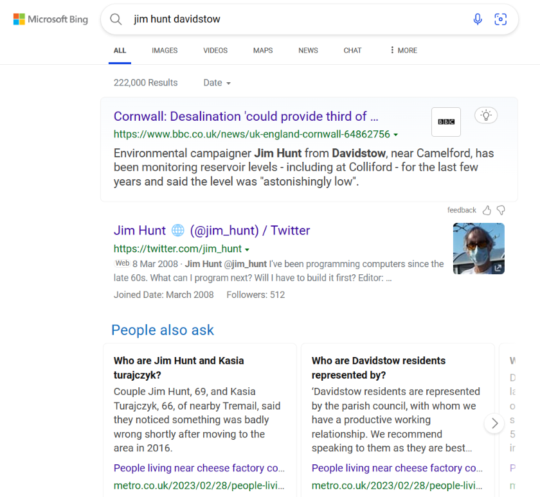Give thumbs up feedback
Screen dimensions: 540x497
coord(487,210)
